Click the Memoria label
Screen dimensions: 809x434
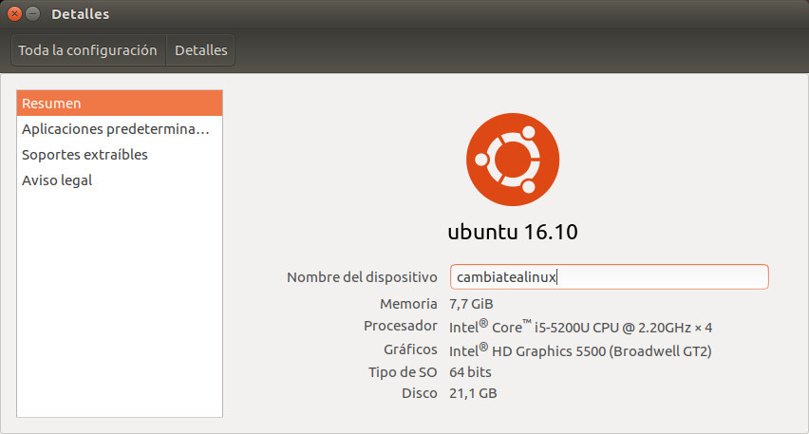(408, 304)
